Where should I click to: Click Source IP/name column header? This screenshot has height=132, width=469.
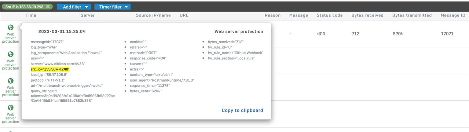[x=153, y=15]
